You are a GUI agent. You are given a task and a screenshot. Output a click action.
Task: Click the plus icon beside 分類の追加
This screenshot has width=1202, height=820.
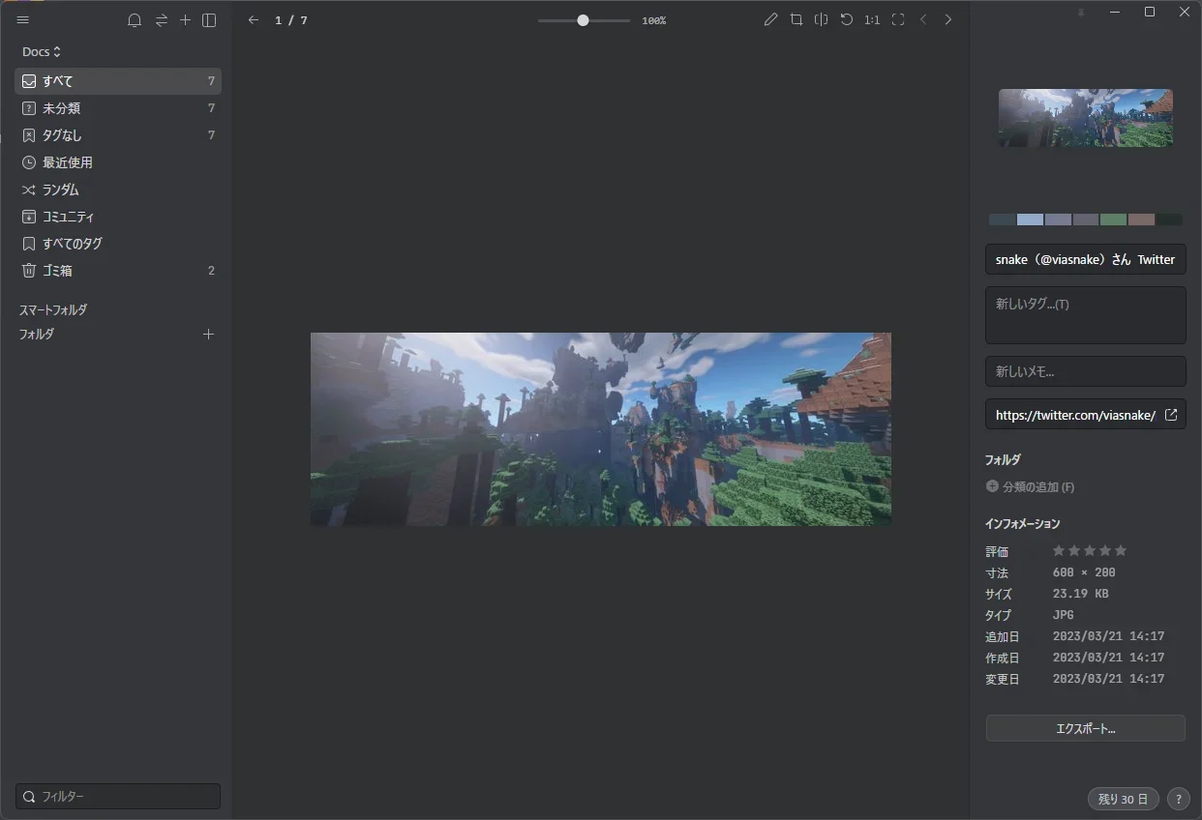tap(992, 486)
